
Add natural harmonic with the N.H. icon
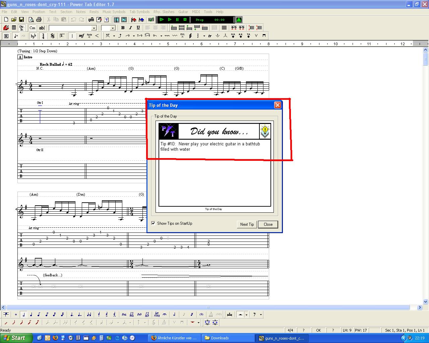click(x=233, y=36)
